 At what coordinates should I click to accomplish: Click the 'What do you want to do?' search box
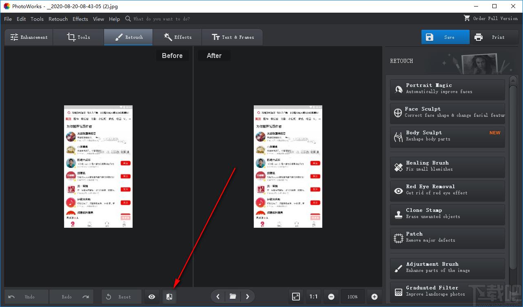(x=162, y=19)
